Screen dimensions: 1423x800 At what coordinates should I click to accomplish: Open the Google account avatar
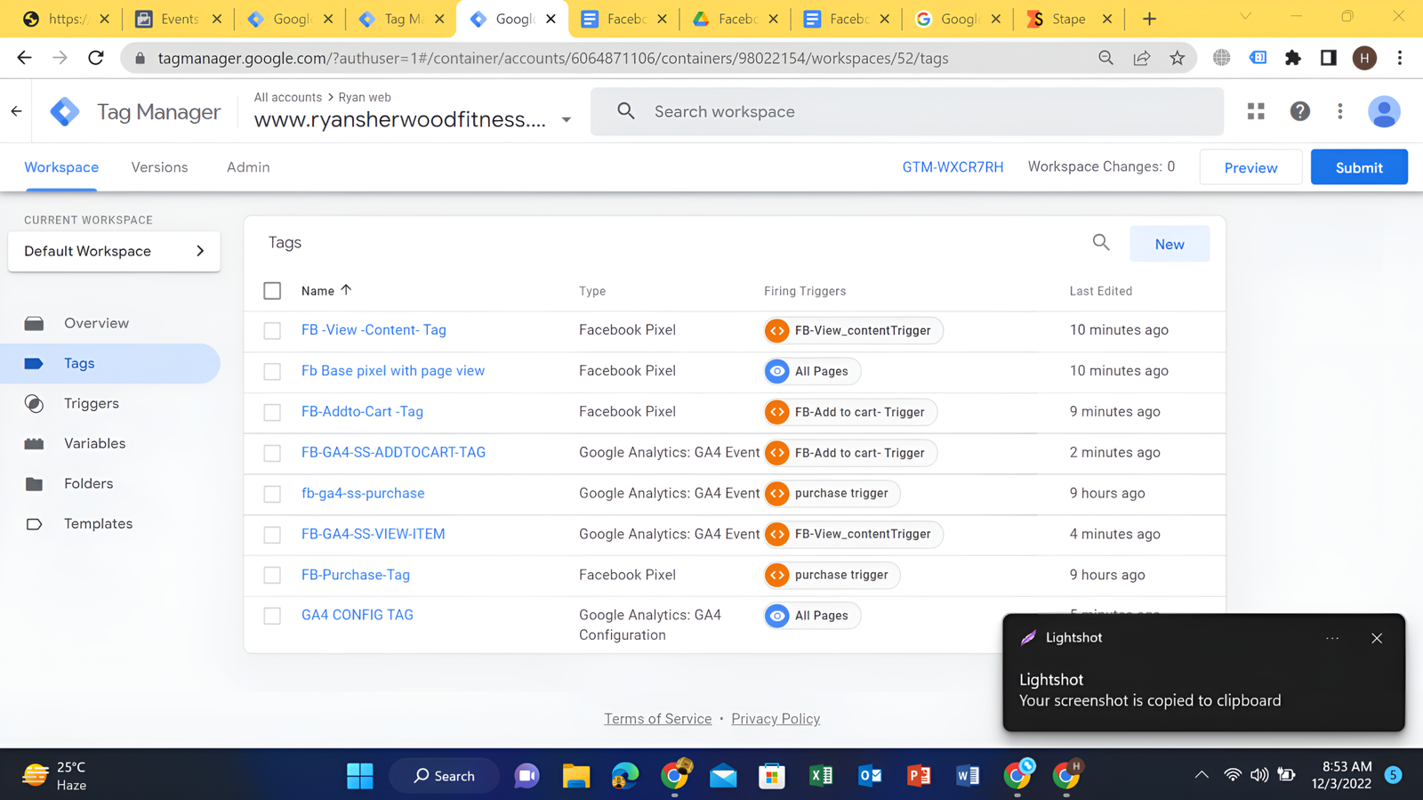[1384, 111]
